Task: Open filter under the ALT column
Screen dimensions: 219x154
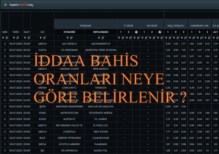Action: (x=214, y=38)
